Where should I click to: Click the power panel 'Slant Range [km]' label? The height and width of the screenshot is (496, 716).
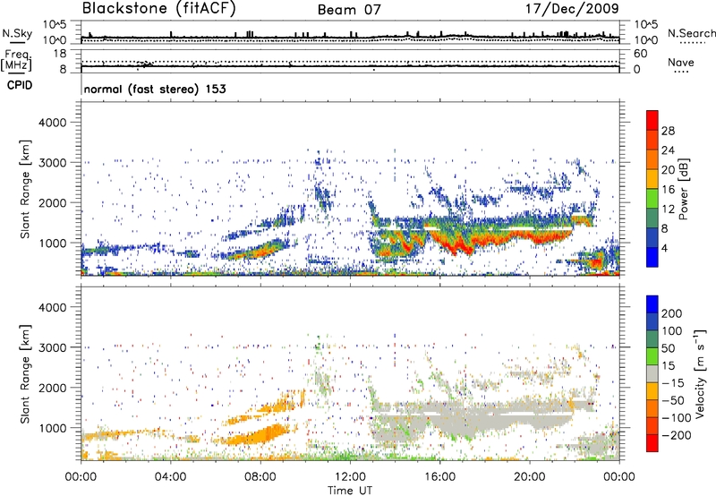[x=25, y=189]
